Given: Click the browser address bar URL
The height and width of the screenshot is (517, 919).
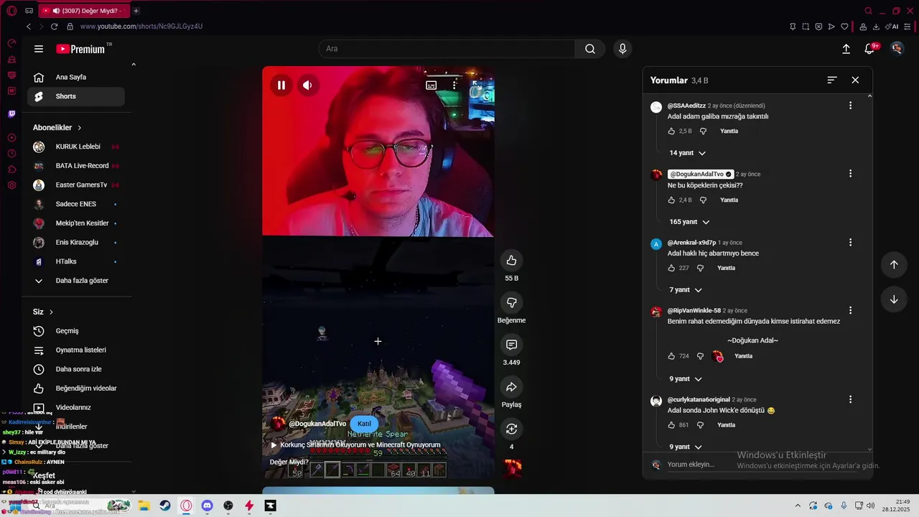Looking at the screenshot, I should pos(141,27).
